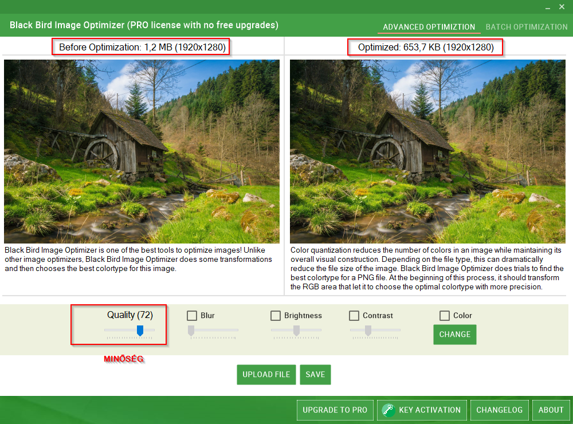Open the Batch Optimization tab
This screenshot has height=424, width=573.
526,27
